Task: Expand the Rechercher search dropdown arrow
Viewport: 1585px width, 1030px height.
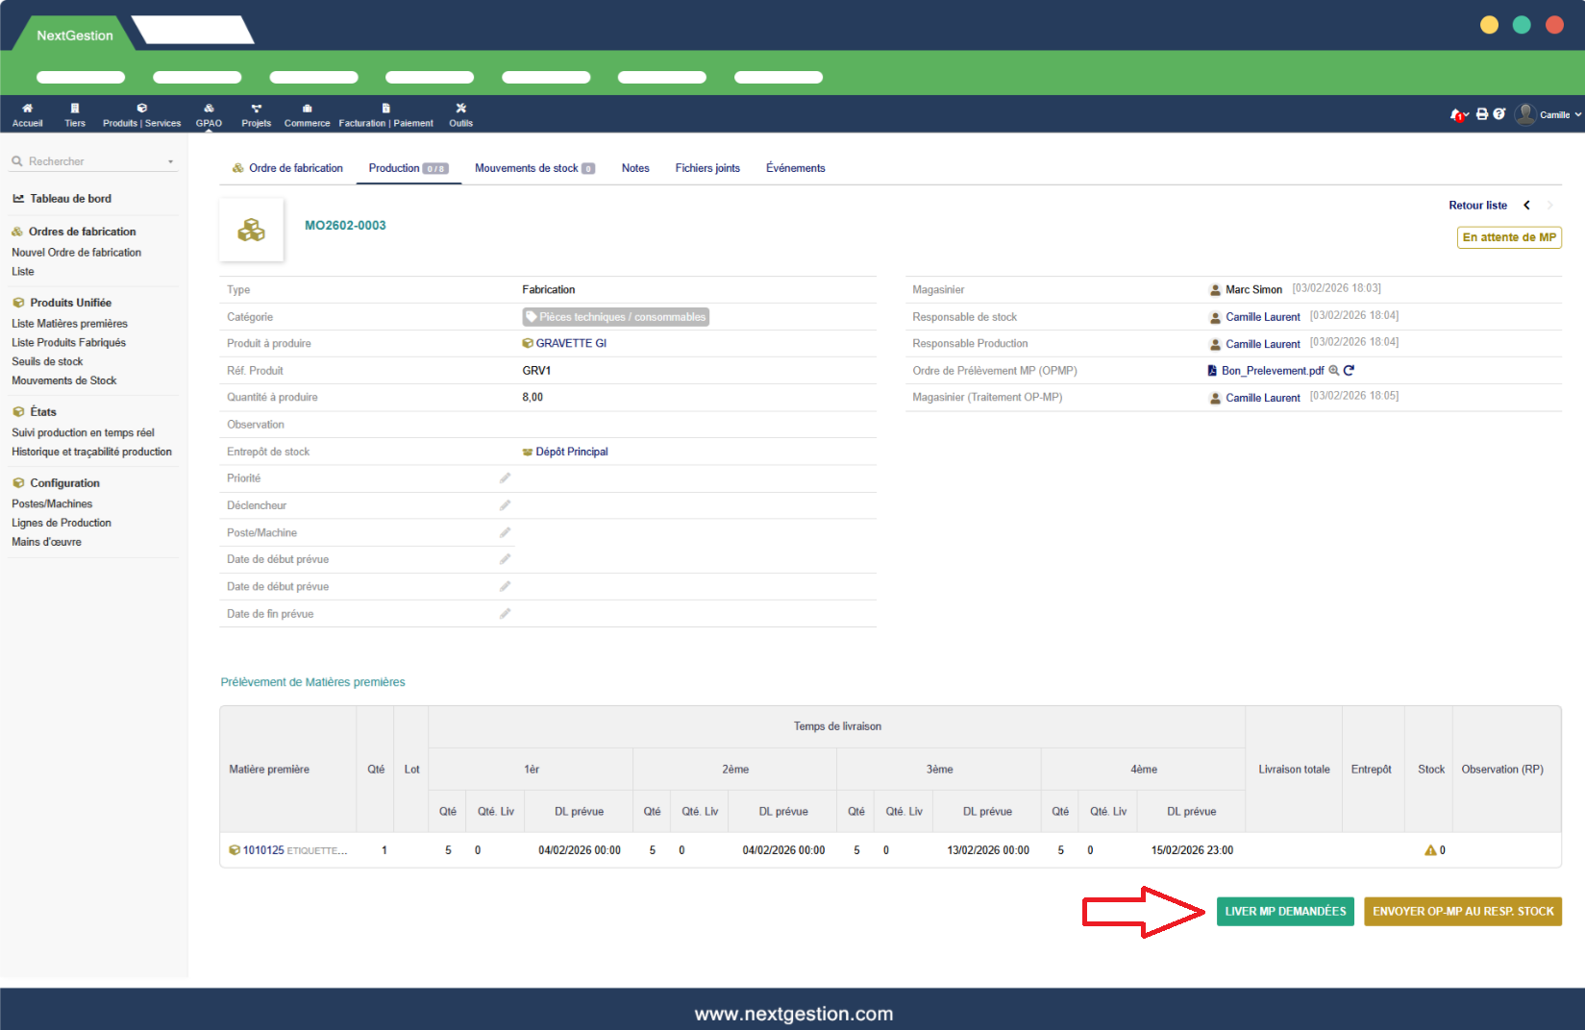Action: pyautogui.click(x=171, y=162)
